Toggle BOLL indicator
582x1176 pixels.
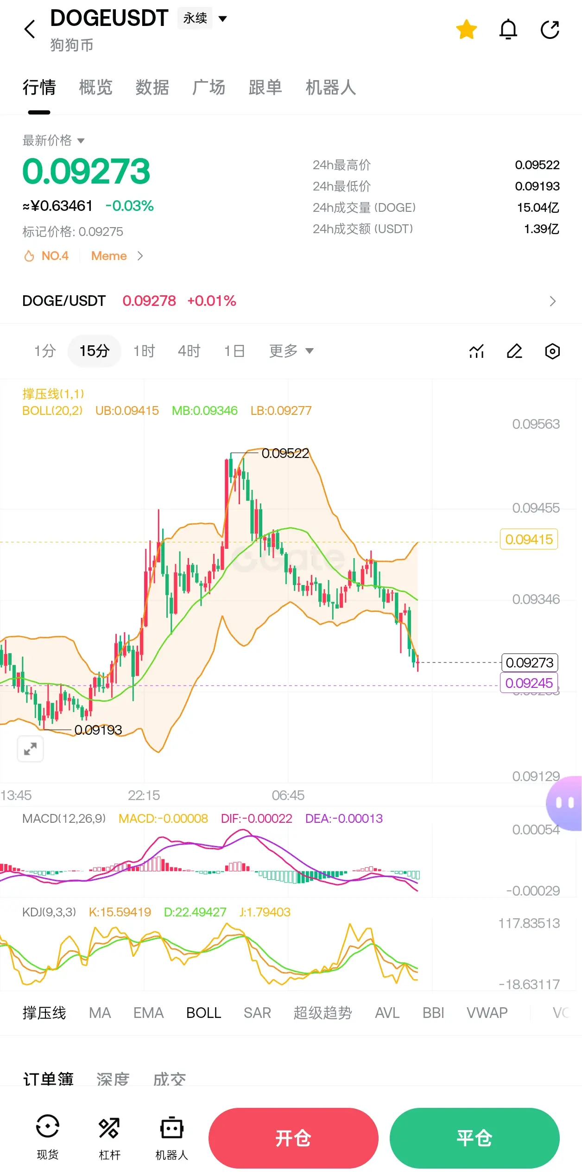click(203, 1013)
